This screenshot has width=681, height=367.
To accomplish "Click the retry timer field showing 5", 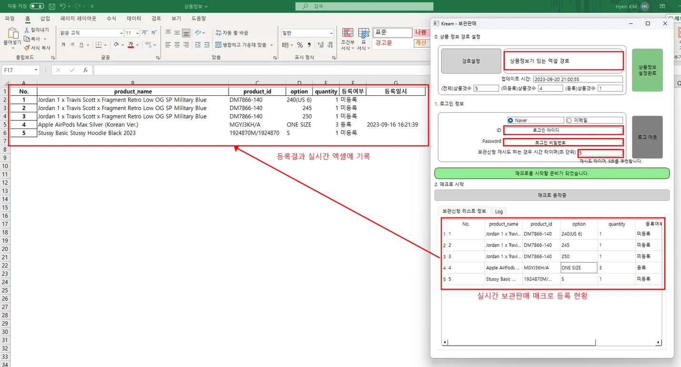I will (x=601, y=153).
